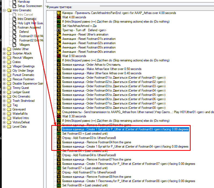Select the Setup Scorescreen trigger

click(30, 6)
